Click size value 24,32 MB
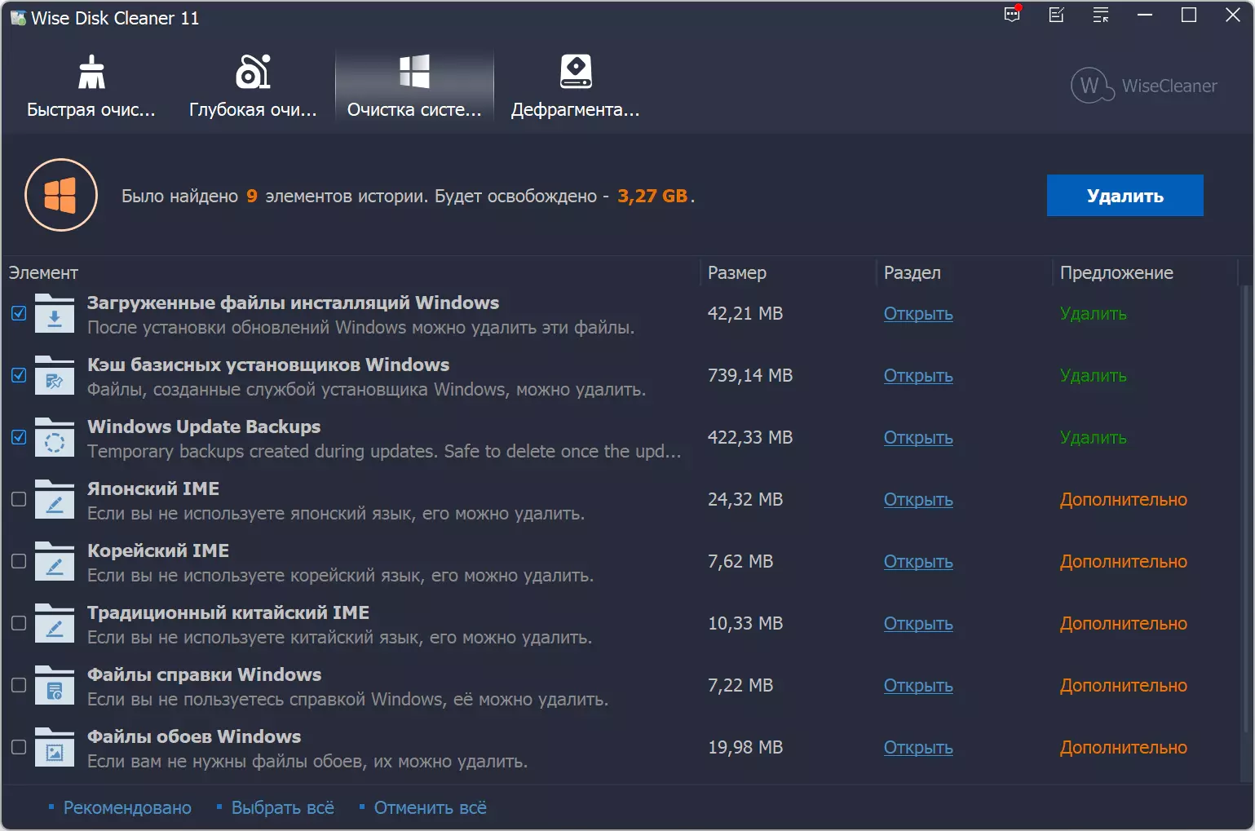1255x831 pixels. 745,499
